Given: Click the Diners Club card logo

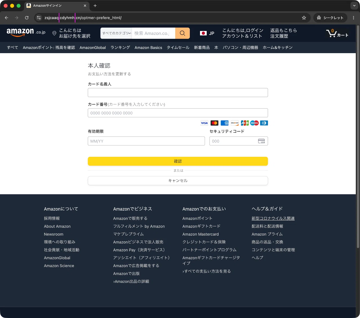Looking at the screenshot, I should click(264, 123).
